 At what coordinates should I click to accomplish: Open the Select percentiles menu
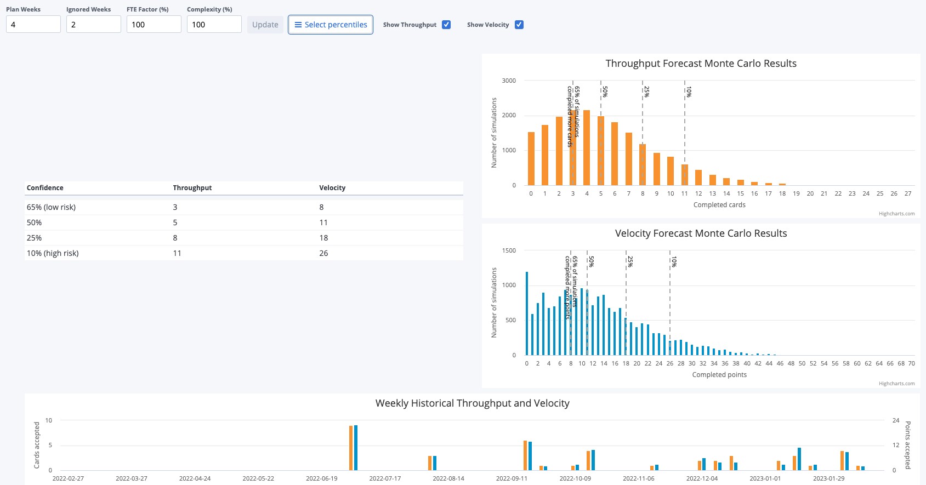331,25
